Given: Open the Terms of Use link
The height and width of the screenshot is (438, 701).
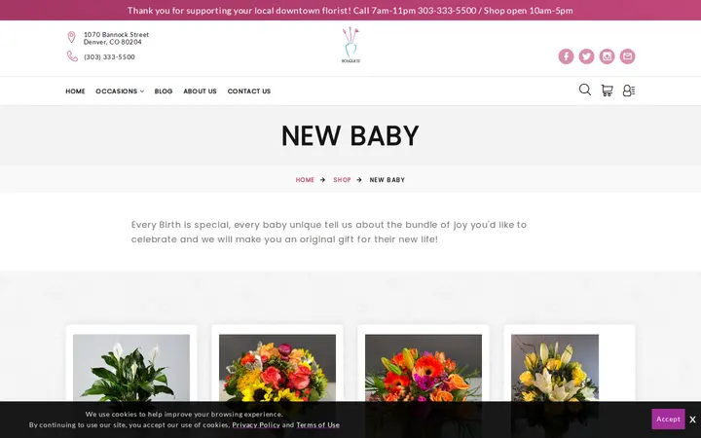Looking at the screenshot, I should [317, 424].
